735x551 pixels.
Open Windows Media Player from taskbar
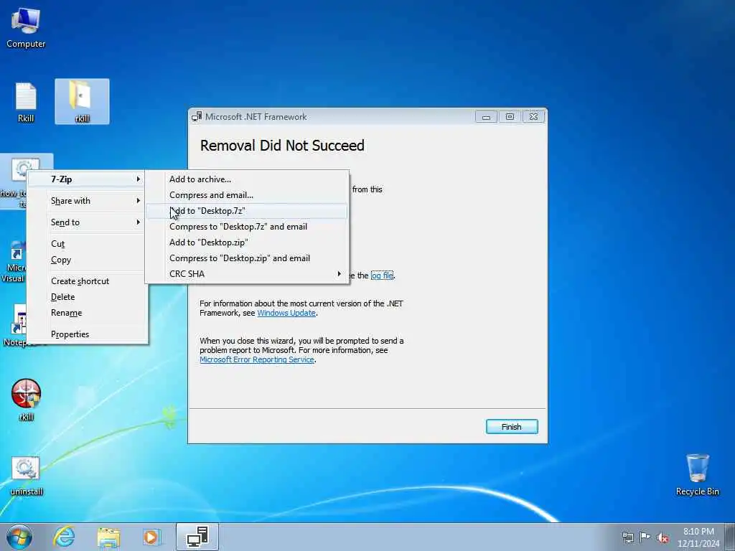coord(151,537)
